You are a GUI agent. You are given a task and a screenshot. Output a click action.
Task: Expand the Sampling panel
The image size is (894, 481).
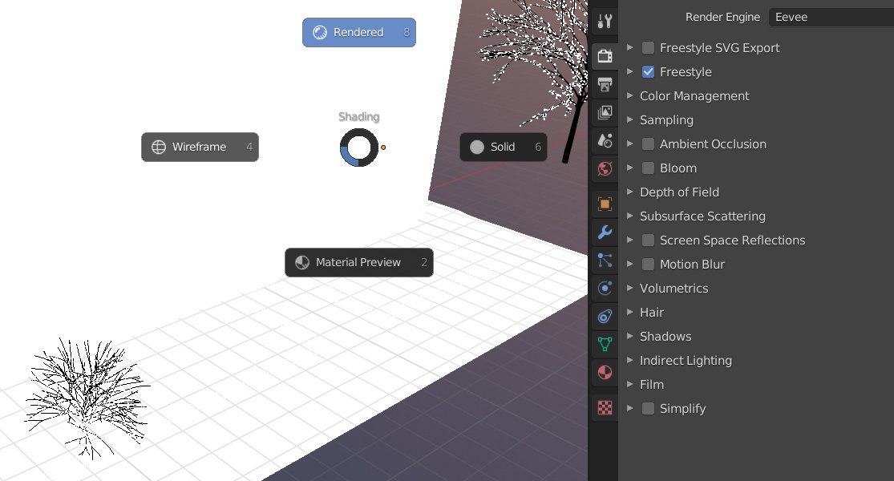click(x=630, y=119)
